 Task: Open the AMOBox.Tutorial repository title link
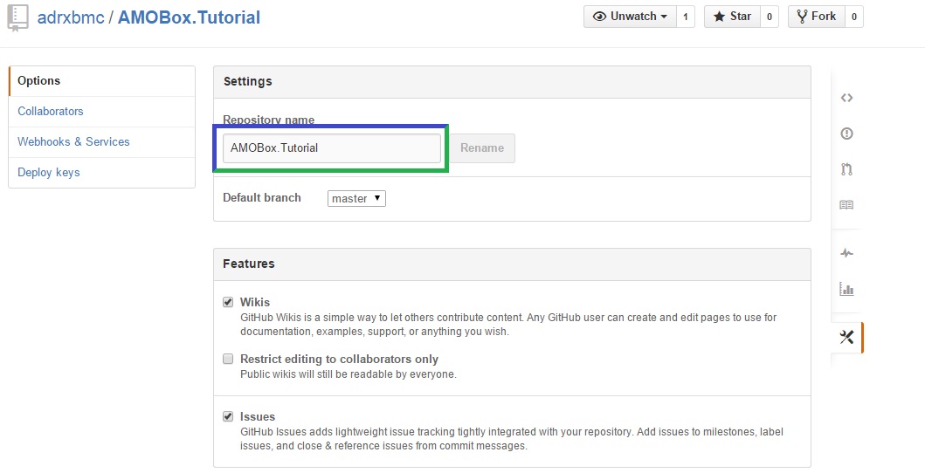pos(189,17)
